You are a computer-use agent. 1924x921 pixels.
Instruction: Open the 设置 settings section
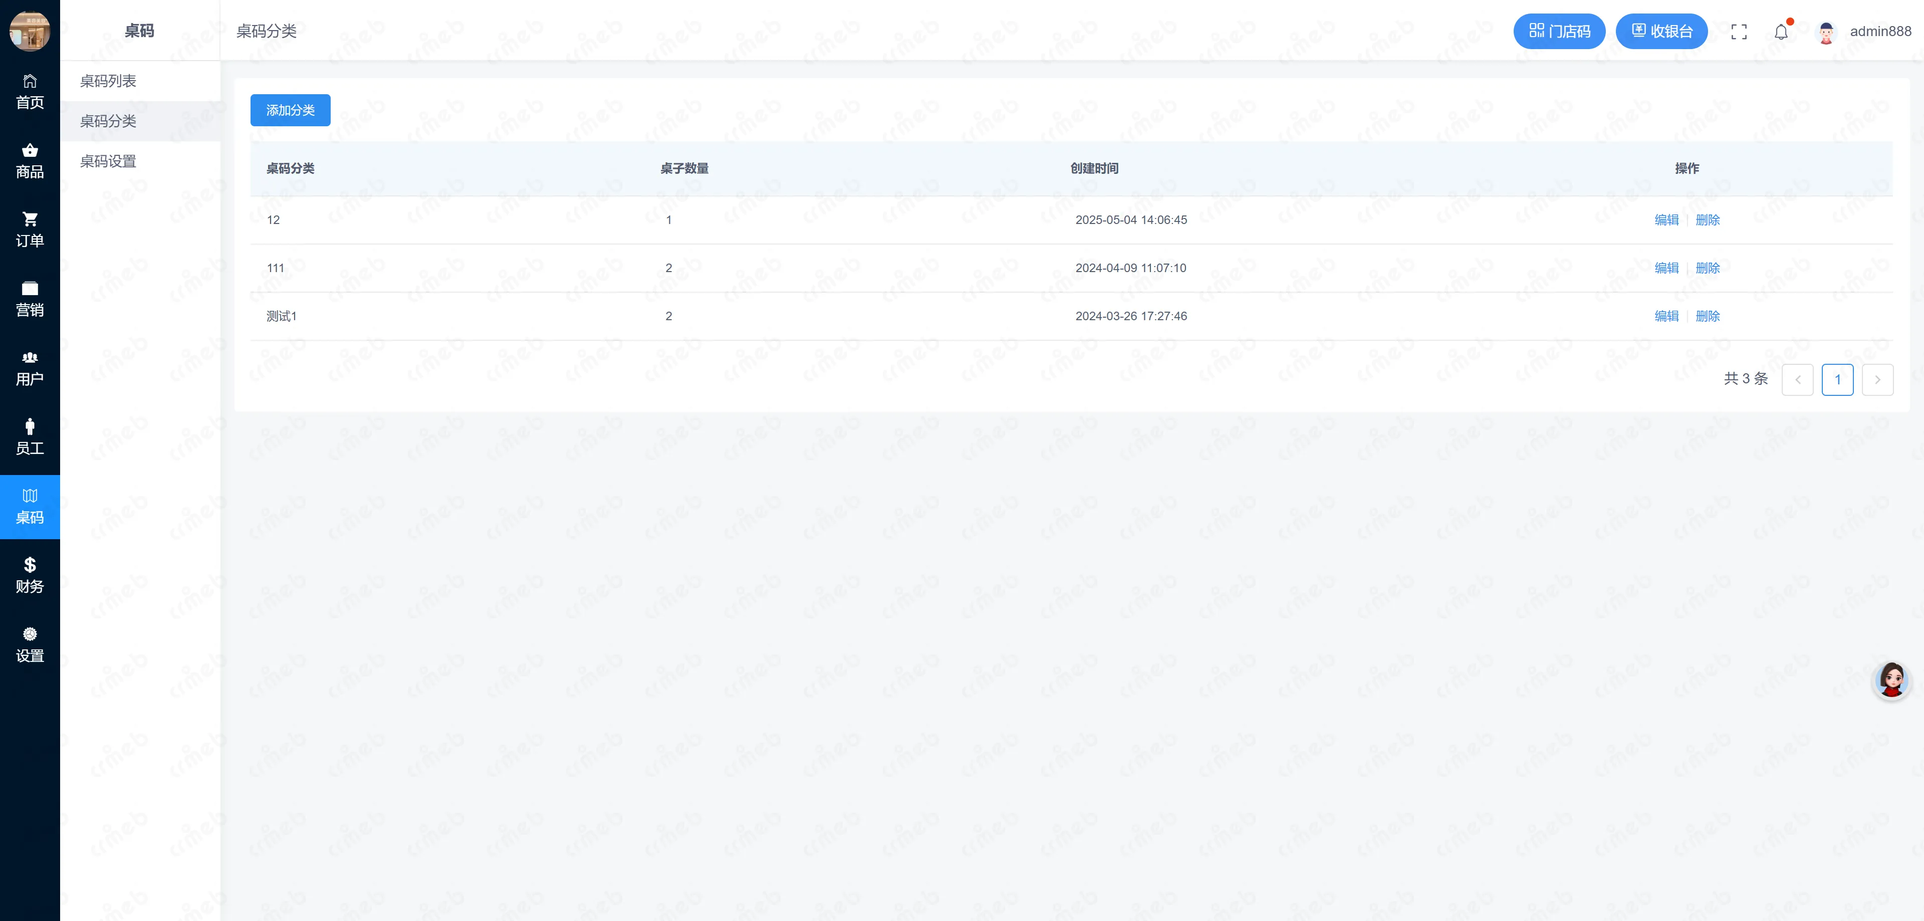(30, 644)
